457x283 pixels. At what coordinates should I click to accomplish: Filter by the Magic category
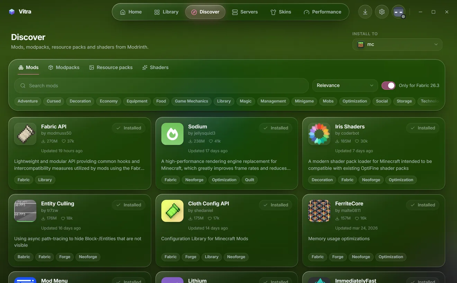(x=245, y=101)
